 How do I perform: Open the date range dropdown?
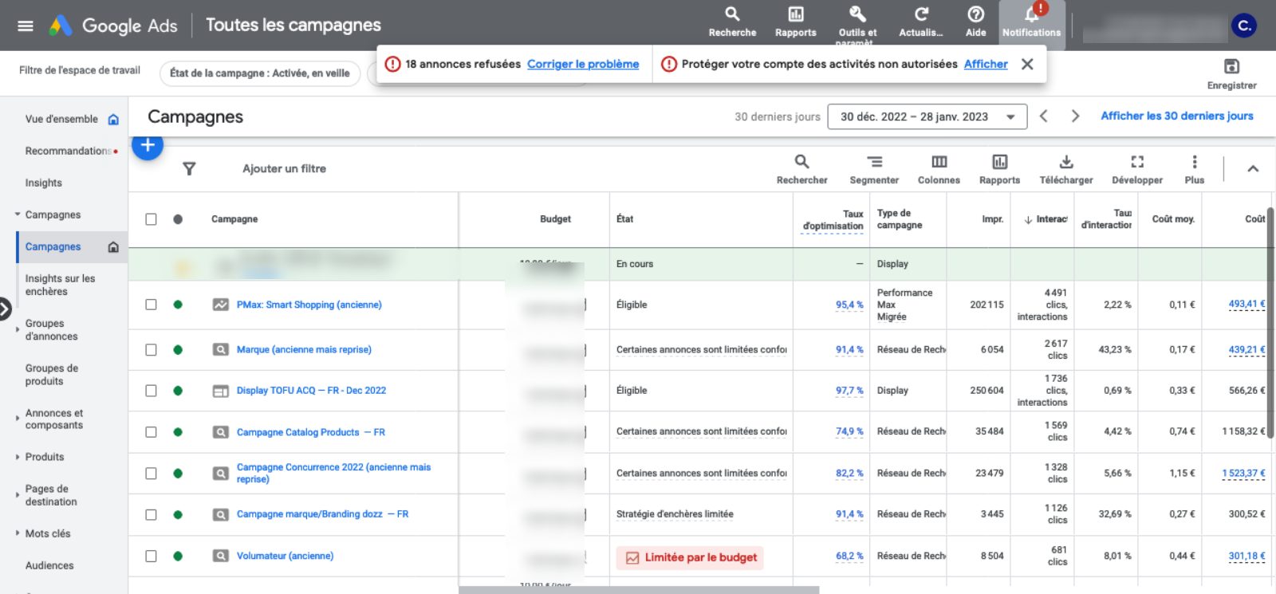tap(927, 116)
